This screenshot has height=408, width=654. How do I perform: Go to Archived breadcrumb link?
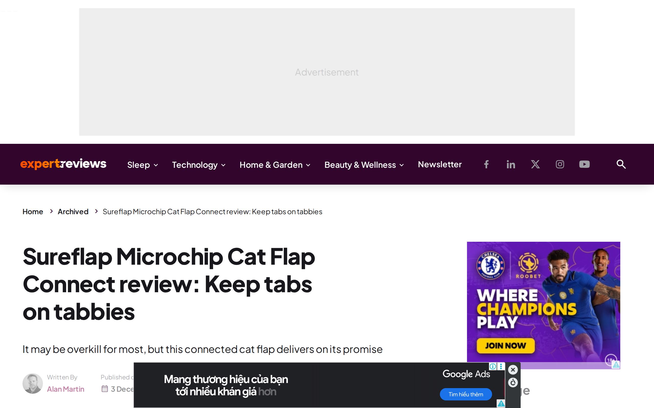(73, 212)
